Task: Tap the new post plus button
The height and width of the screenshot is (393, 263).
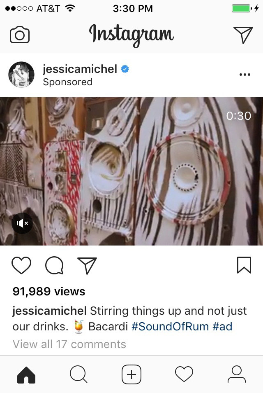Action: [x=131, y=374]
